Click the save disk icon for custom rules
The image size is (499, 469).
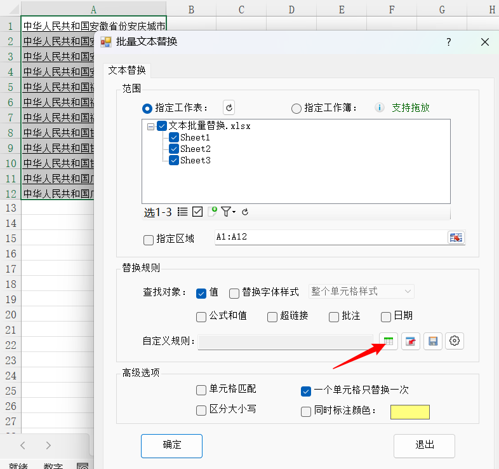433,341
